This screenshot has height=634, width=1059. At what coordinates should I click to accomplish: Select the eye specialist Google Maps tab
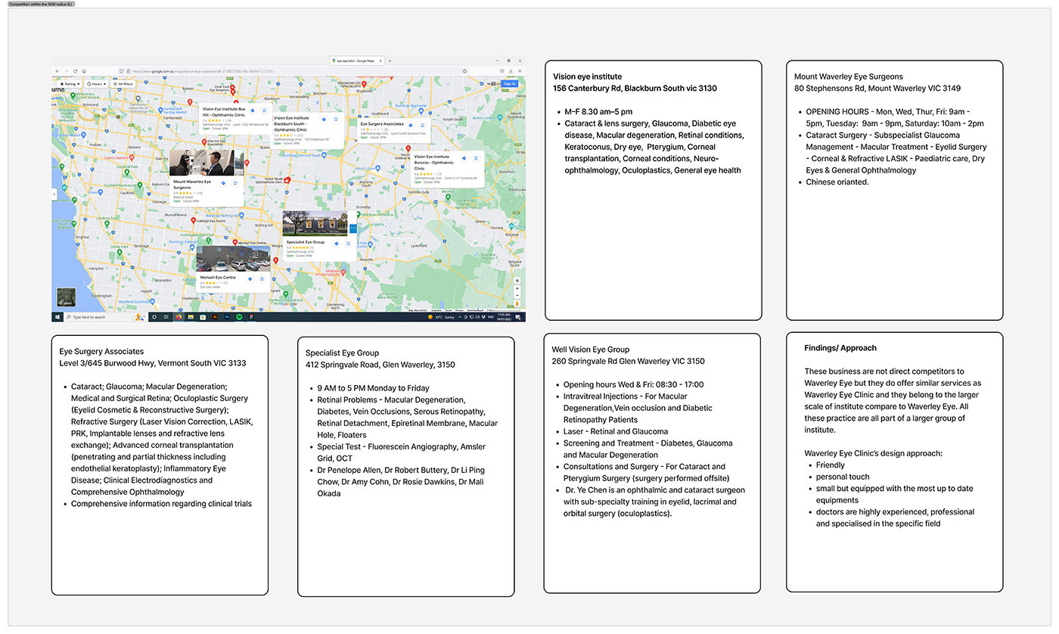pos(357,61)
